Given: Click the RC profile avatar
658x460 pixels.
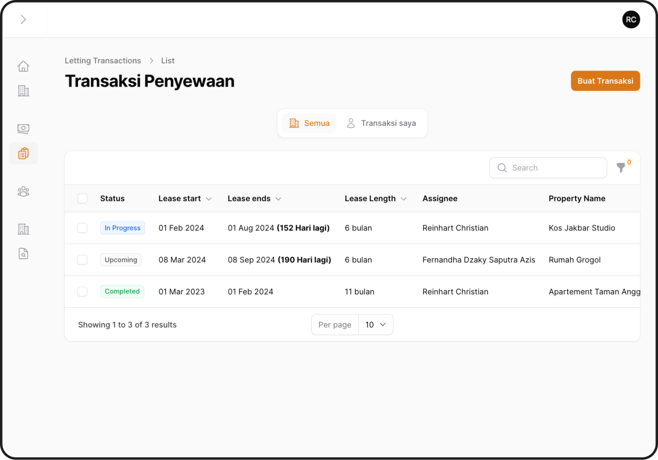Looking at the screenshot, I should click(x=631, y=20).
